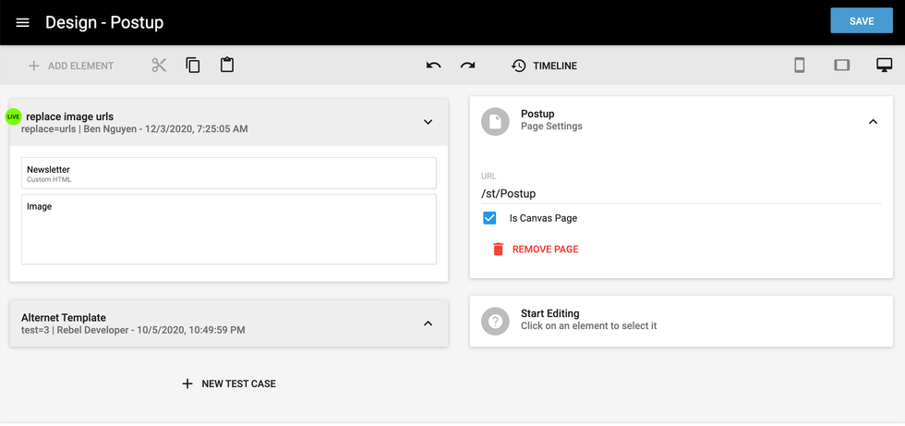Open the hamburger navigation menu

pos(23,22)
